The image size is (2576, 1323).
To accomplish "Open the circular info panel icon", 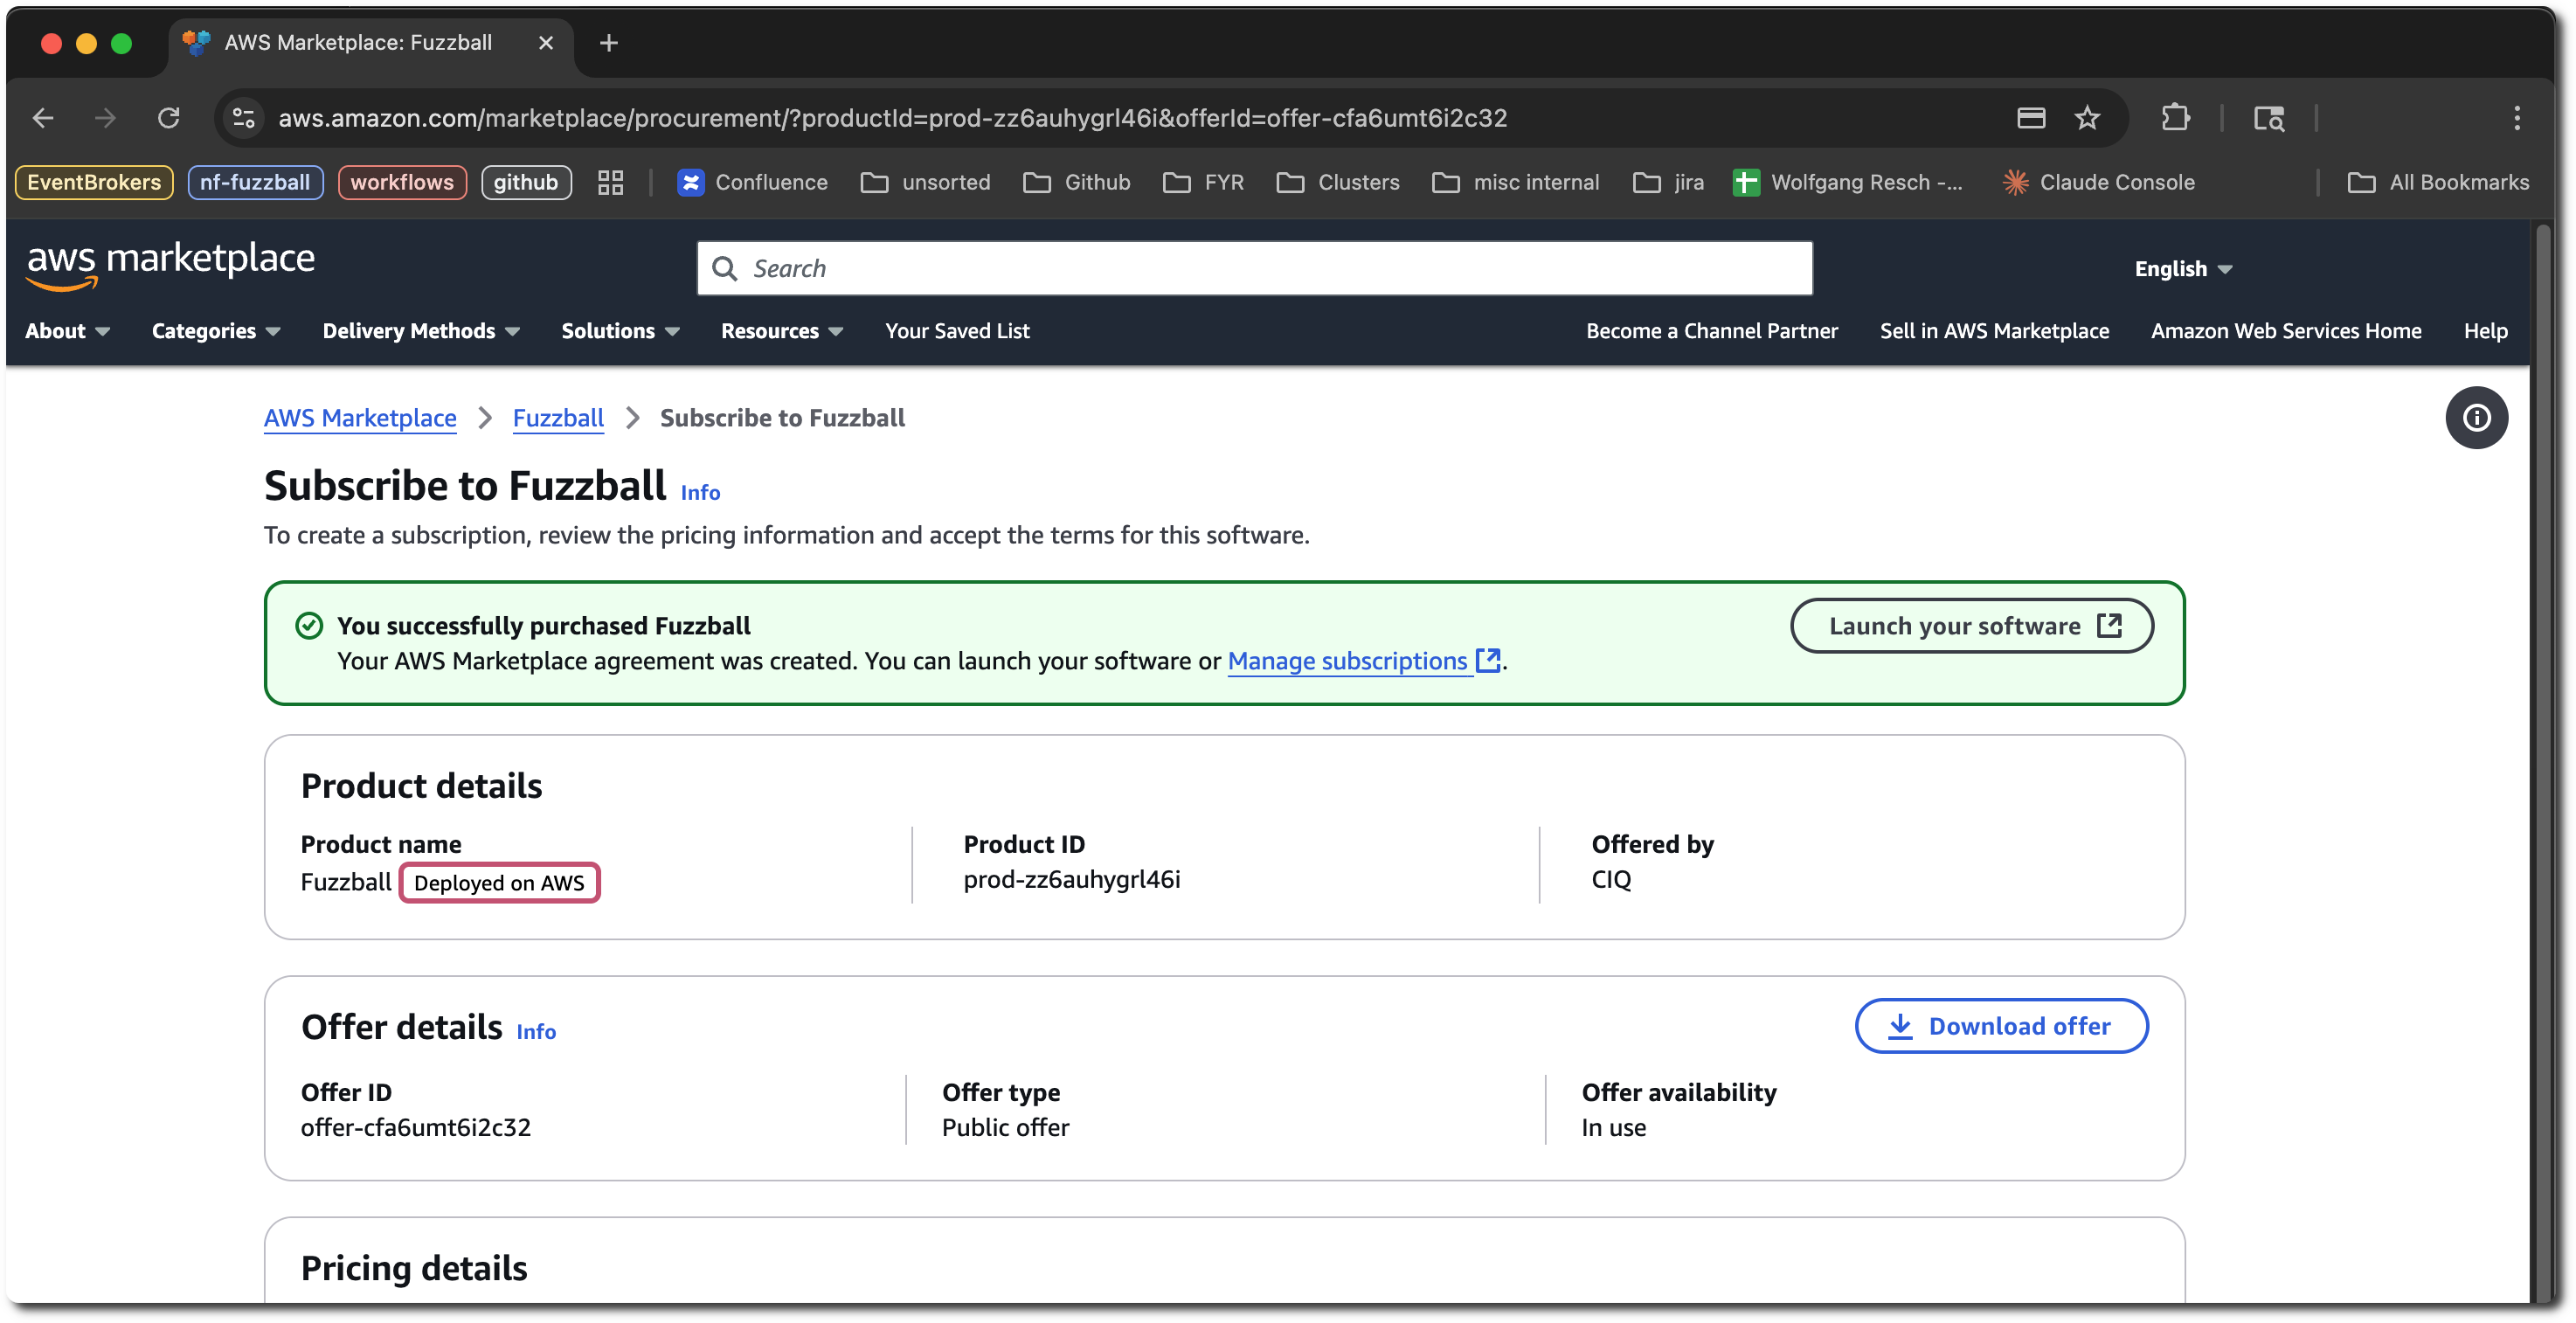I will coord(2476,418).
